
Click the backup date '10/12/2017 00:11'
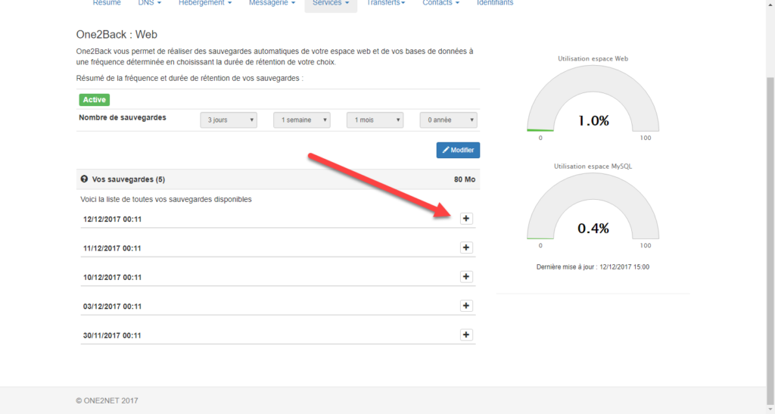coord(112,278)
